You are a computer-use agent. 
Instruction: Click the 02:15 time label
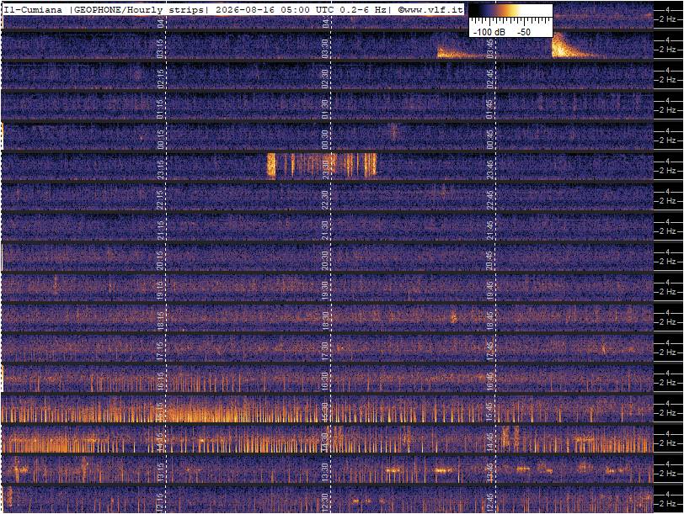[160, 79]
